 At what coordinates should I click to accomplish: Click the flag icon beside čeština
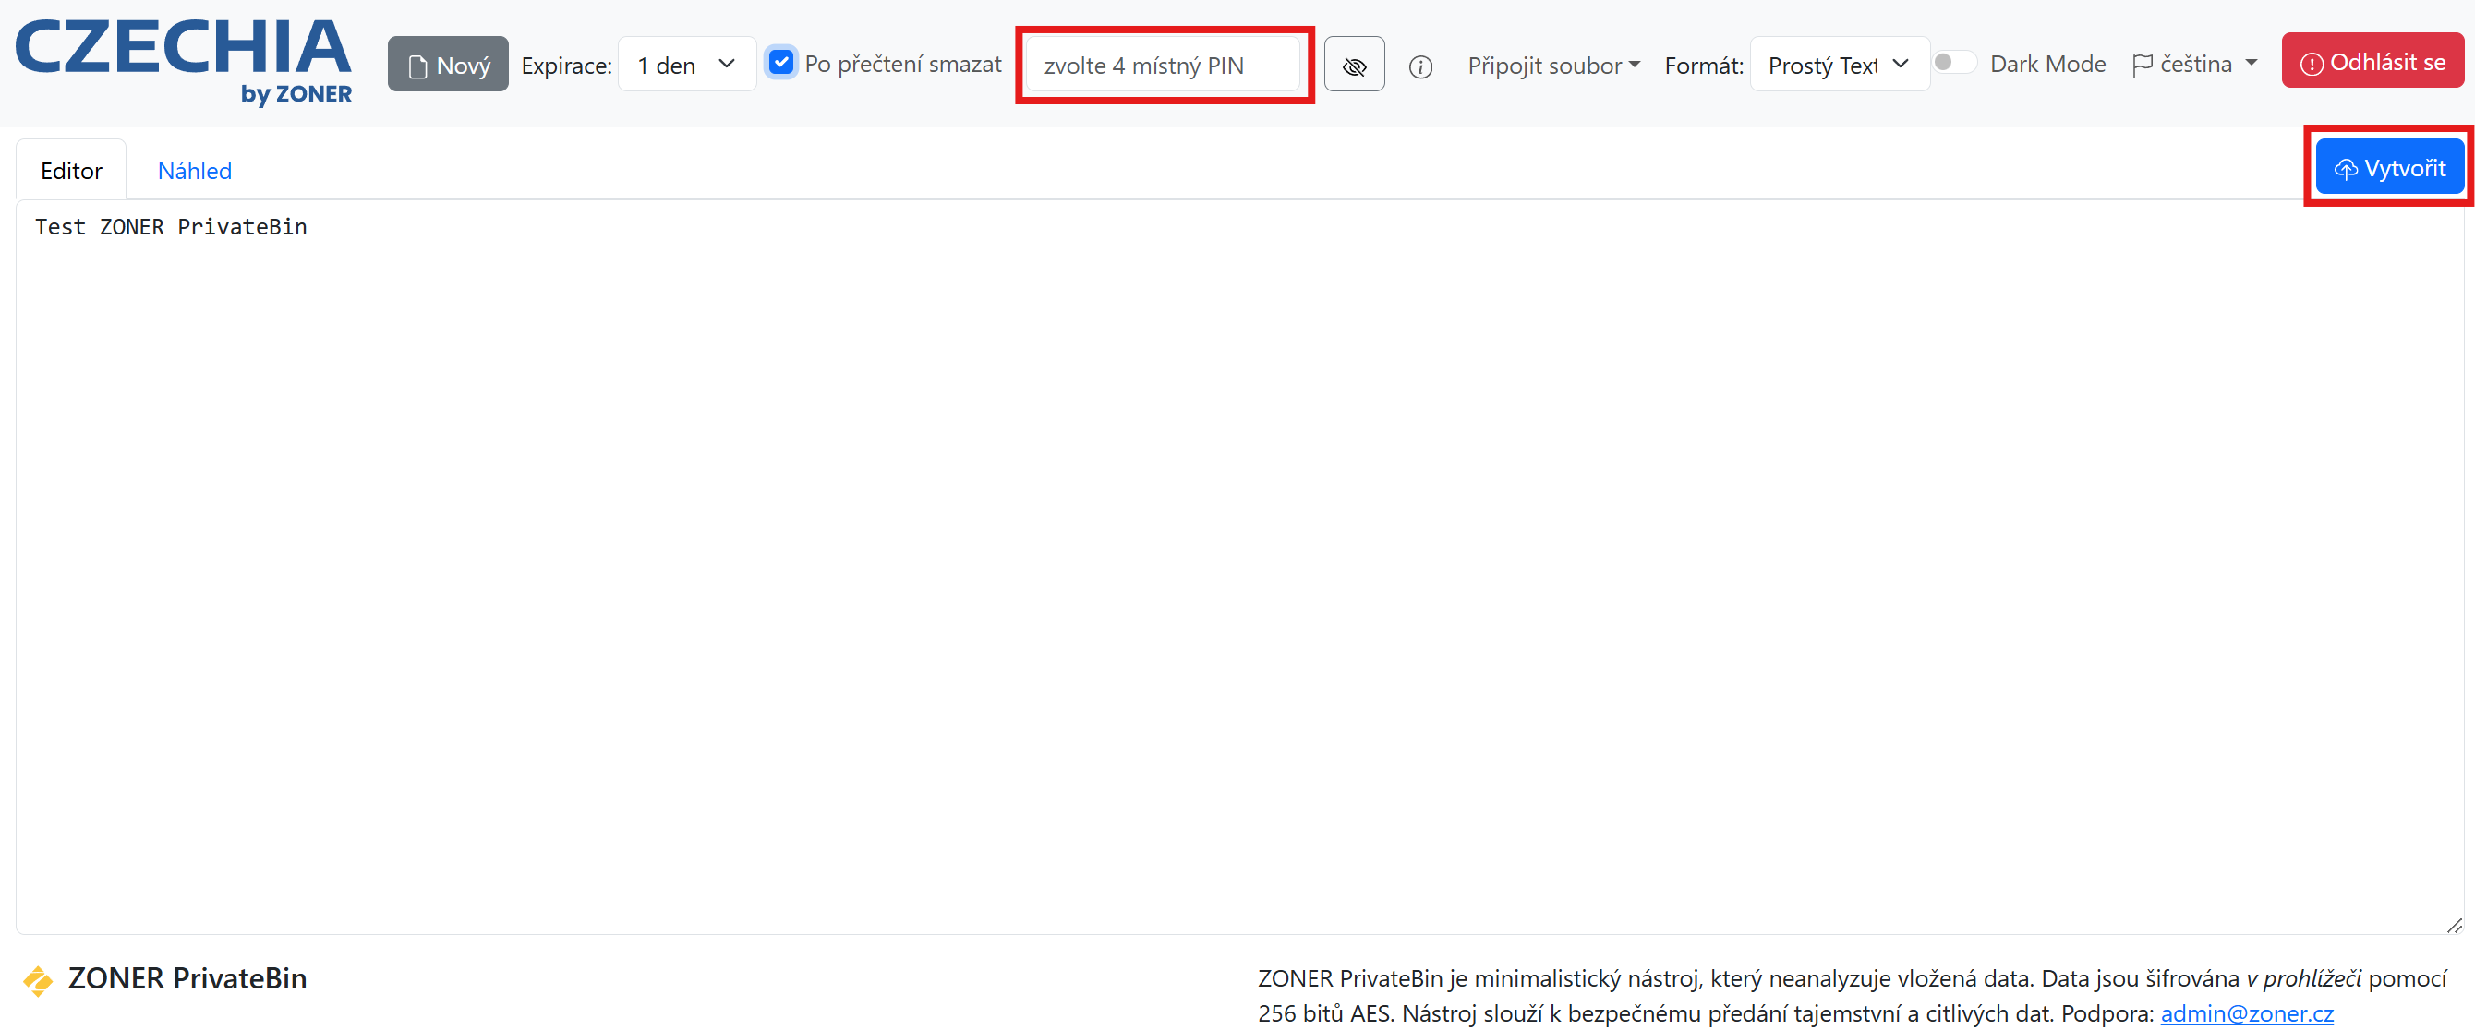[x=2142, y=65]
